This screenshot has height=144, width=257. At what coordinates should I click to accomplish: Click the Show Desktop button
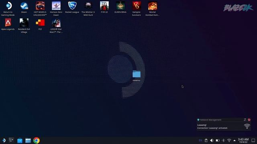(253, 140)
